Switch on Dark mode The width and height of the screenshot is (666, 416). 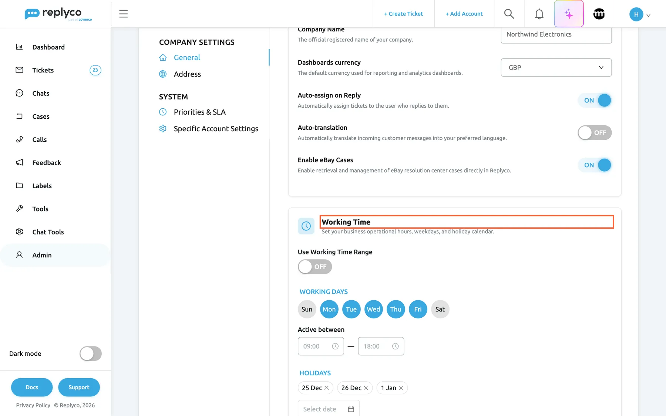(91, 354)
